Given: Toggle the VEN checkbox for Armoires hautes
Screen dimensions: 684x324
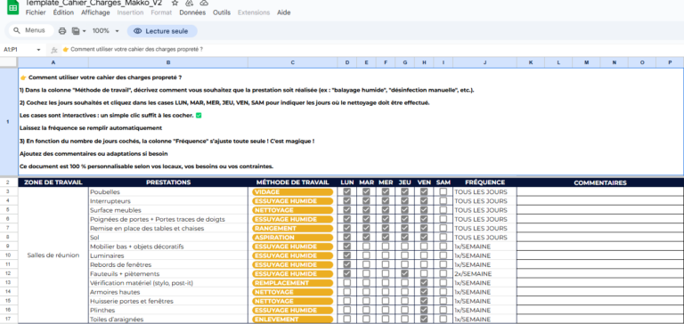Looking at the screenshot, I should click(424, 292).
